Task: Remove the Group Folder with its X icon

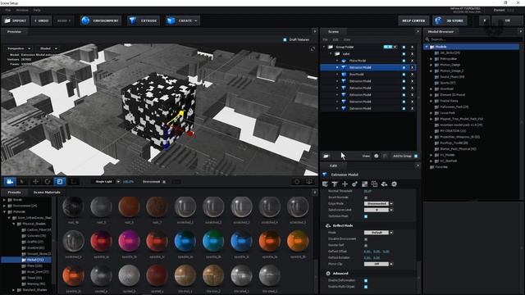Action: (412, 47)
